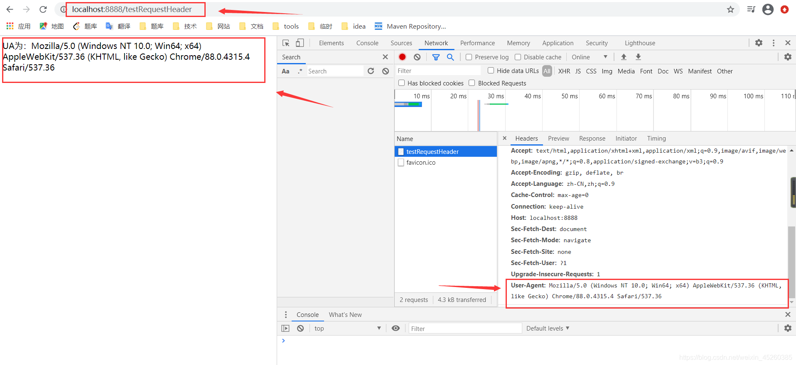Open Network panel settings gear
Image resolution: width=796 pixels, height=365 pixels.
point(788,57)
